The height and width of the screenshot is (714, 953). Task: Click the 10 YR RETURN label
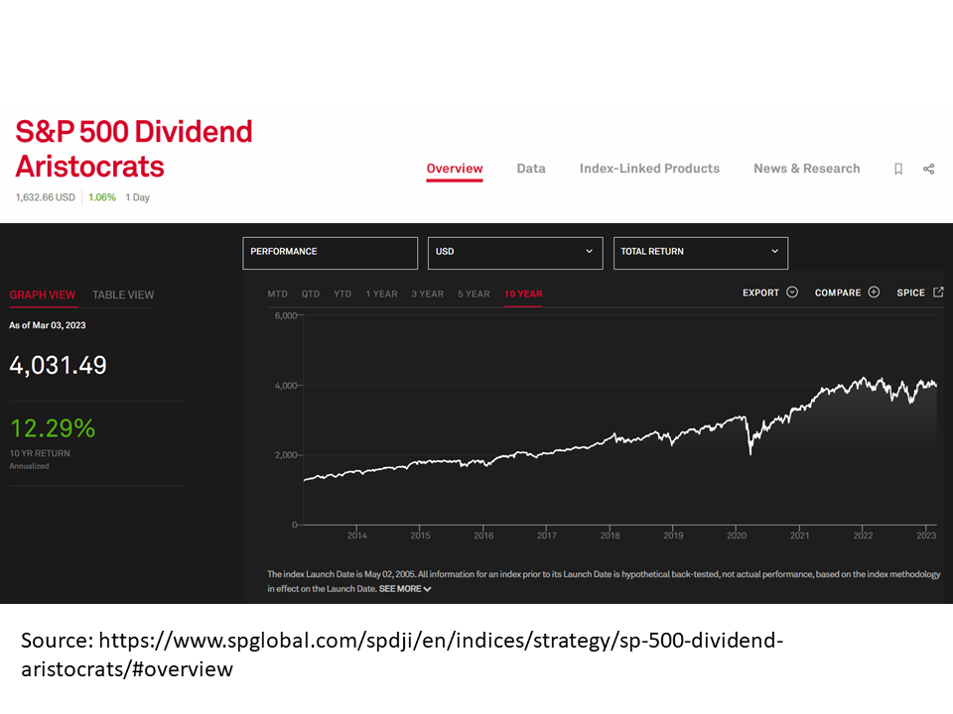(x=40, y=453)
